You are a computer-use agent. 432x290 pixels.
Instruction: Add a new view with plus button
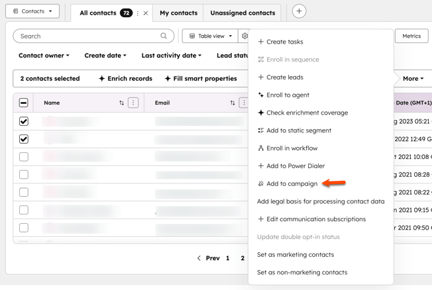pyautogui.click(x=299, y=11)
